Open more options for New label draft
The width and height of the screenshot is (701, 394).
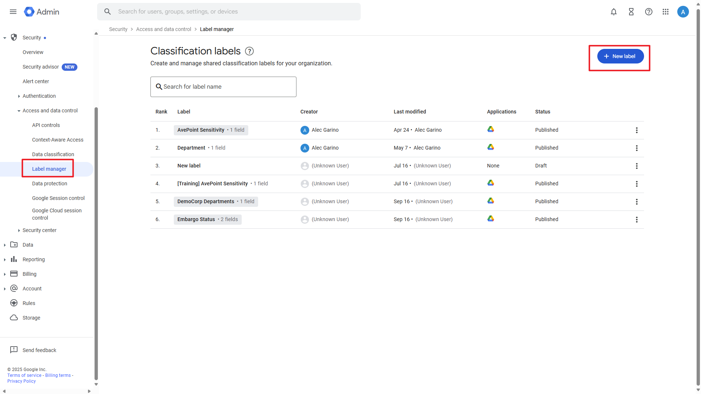[x=636, y=166]
